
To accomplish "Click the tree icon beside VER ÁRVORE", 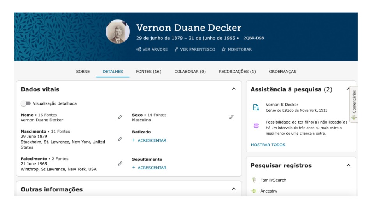I will point(138,49).
